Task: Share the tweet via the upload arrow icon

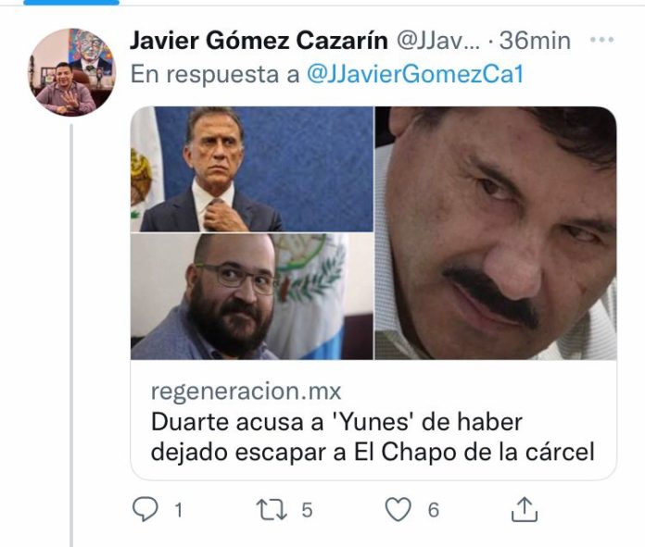Action: (x=525, y=509)
